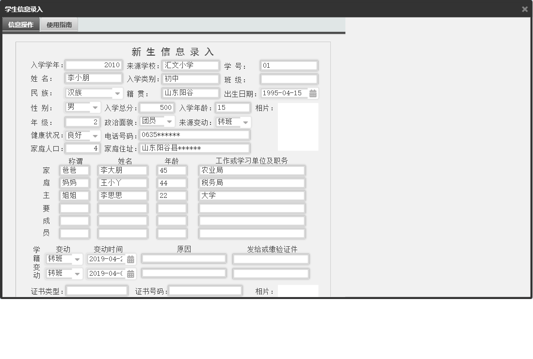The height and width of the screenshot is (359, 533).
Task: Click the empty 称谓 field in 要 row
Action: (74, 208)
